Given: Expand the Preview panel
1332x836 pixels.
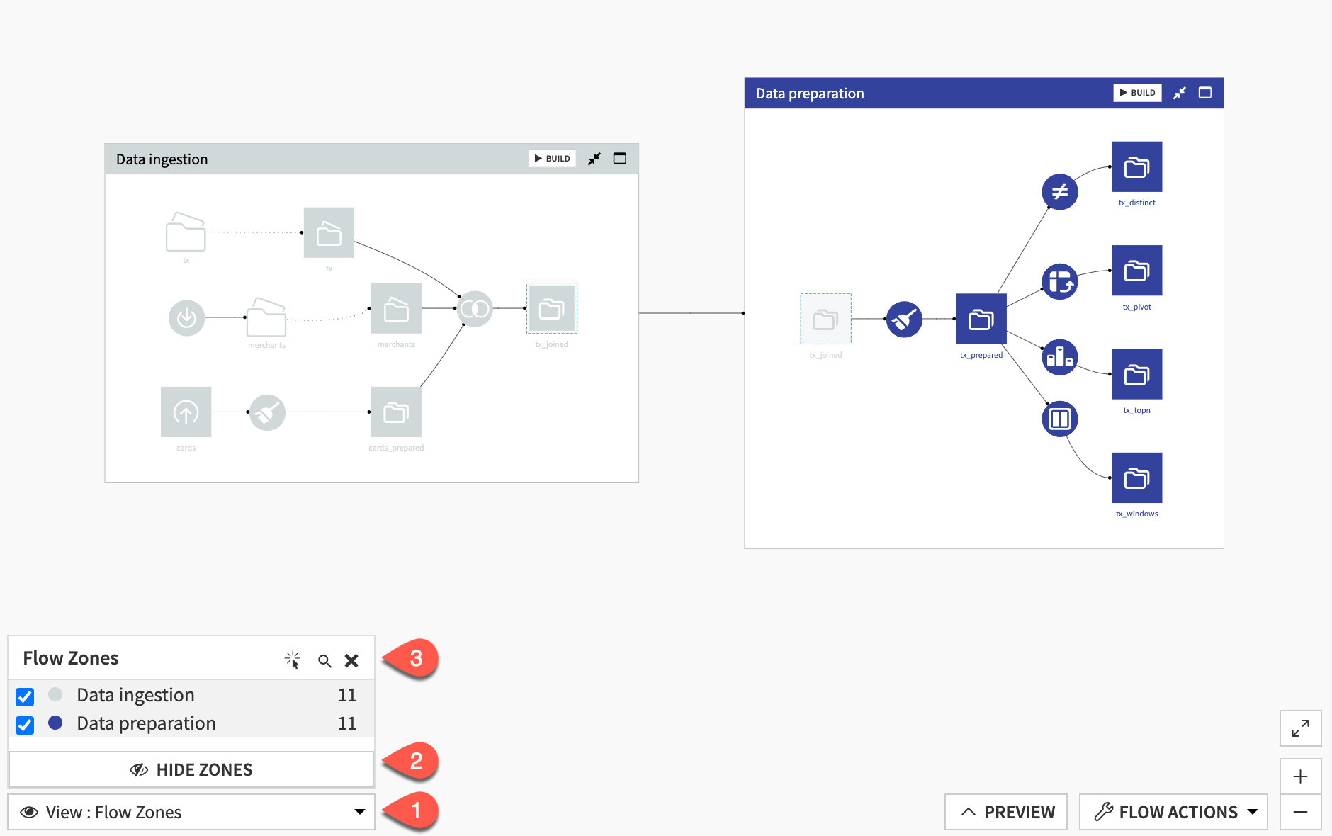Looking at the screenshot, I should (x=1006, y=812).
